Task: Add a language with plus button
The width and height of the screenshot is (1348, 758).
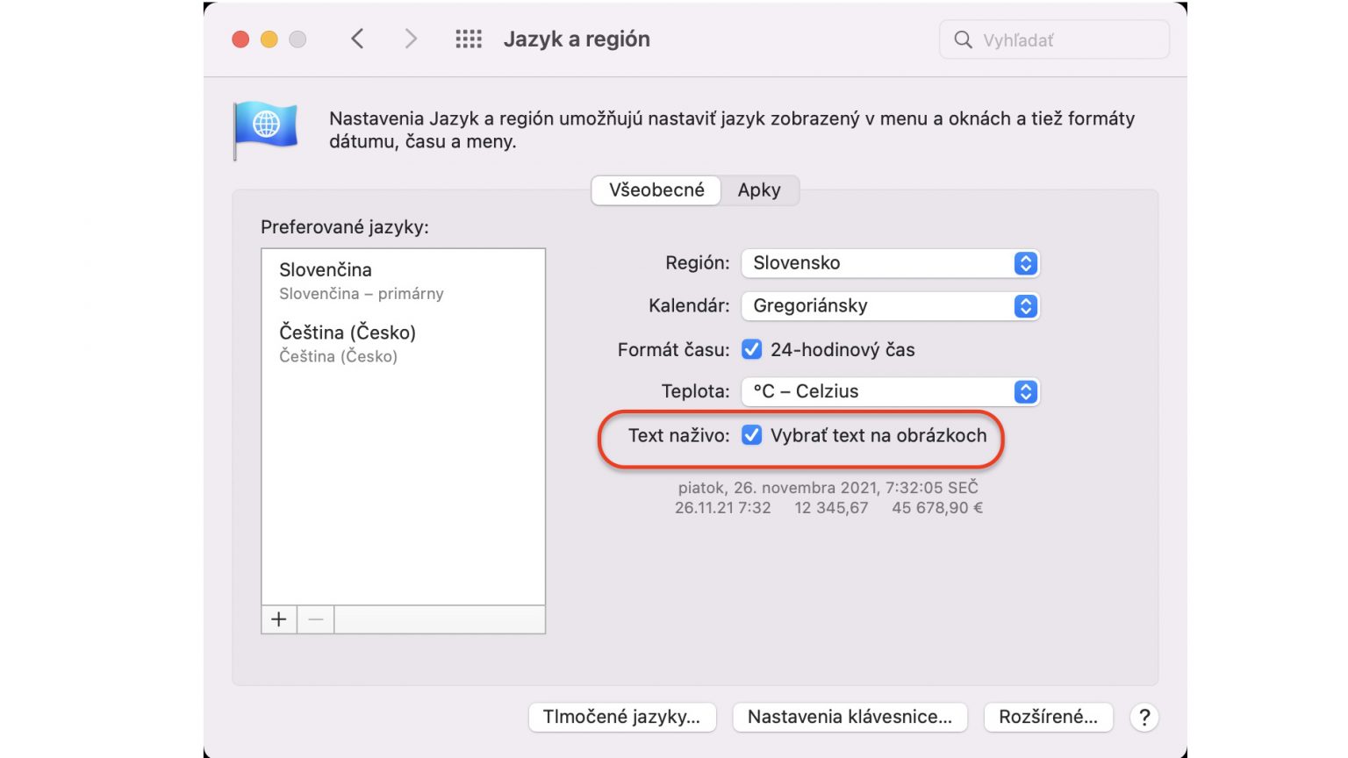Action: tap(279, 619)
